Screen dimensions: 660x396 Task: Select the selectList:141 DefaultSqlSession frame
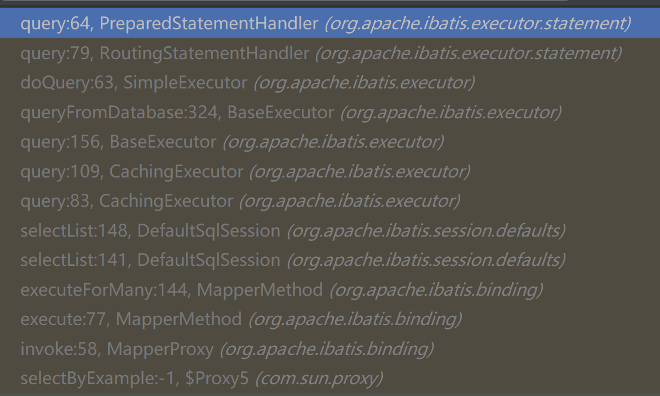click(150, 260)
